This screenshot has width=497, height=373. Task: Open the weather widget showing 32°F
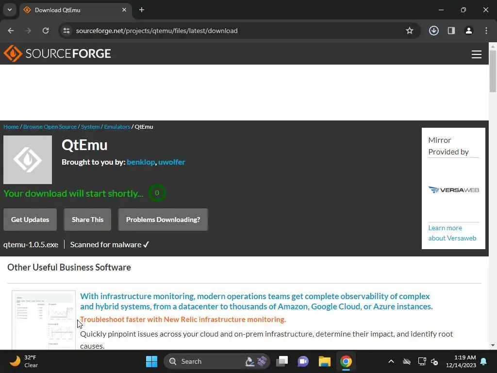(x=24, y=361)
